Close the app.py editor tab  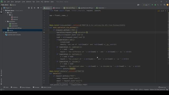(x=51, y=8)
